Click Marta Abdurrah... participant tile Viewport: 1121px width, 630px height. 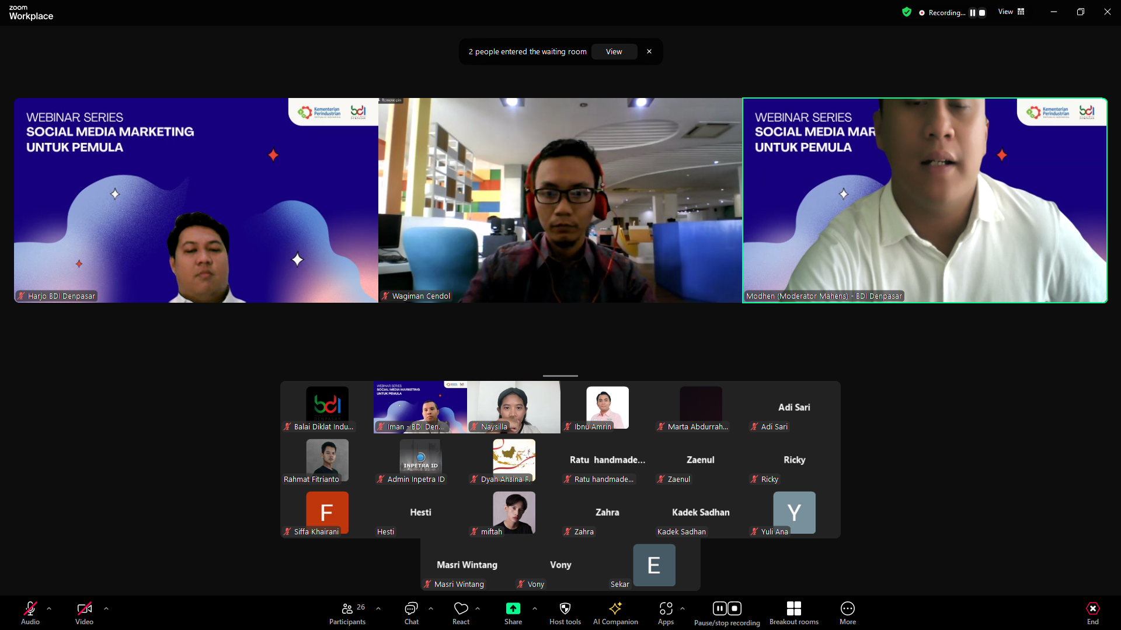tap(701, 407)
